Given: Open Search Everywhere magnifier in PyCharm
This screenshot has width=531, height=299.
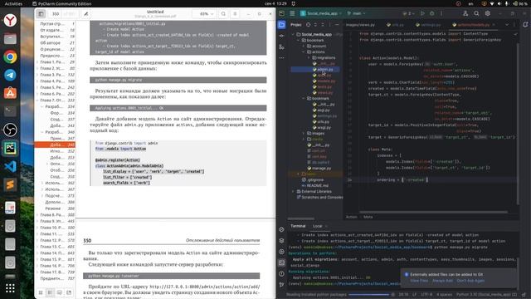Looking at the screenshot, I should point(476,13).
